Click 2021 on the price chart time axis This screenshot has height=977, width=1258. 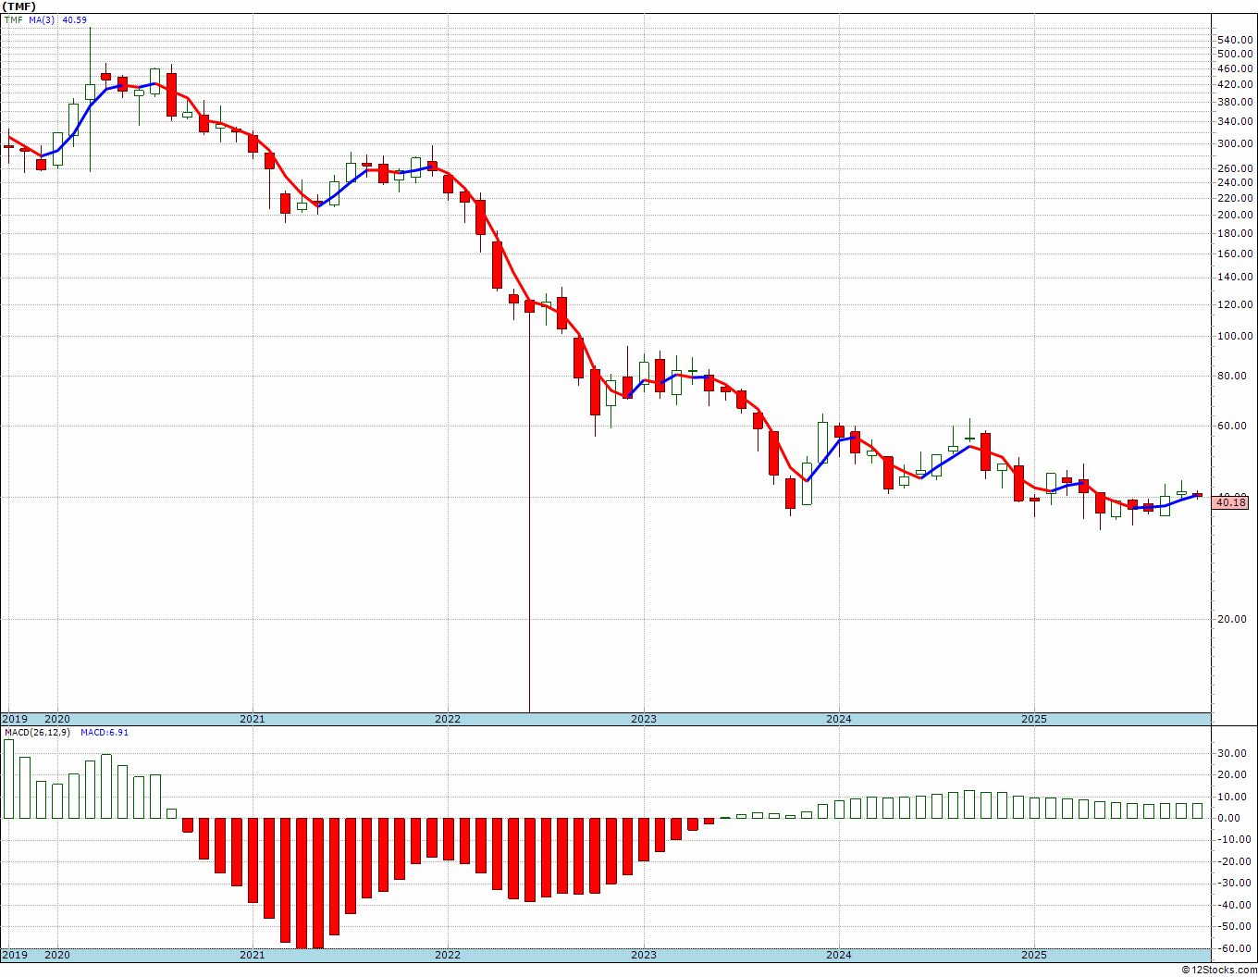tap(253, 719)
